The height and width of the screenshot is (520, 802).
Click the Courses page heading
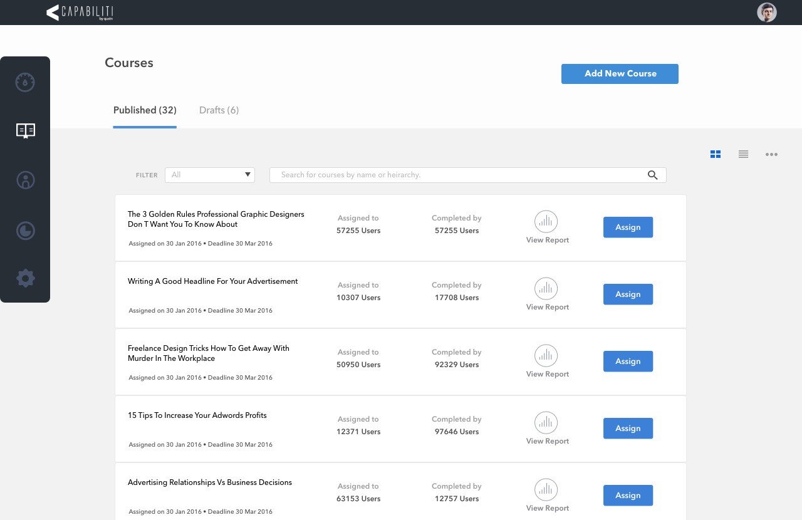click(129, 63)
